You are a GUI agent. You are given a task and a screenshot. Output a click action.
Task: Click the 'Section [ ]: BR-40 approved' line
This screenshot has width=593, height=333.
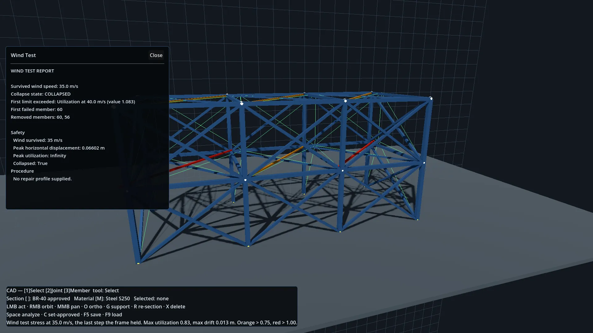[x=87, y=298]
